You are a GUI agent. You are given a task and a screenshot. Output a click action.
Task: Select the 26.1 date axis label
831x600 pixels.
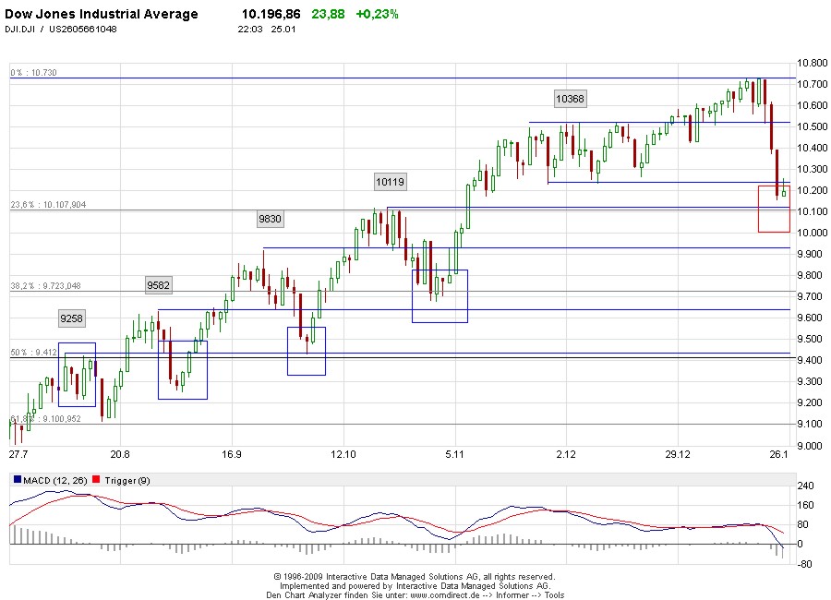click(780, 456)
